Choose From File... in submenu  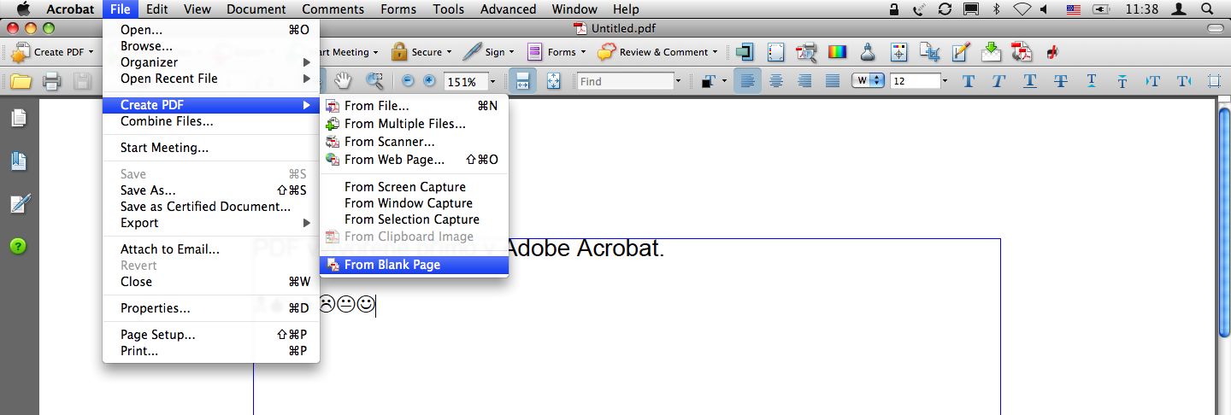(414, 106)
